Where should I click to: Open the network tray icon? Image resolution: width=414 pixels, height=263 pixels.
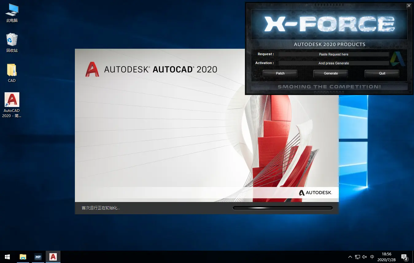pyautogui.click(x=358, y=257)
